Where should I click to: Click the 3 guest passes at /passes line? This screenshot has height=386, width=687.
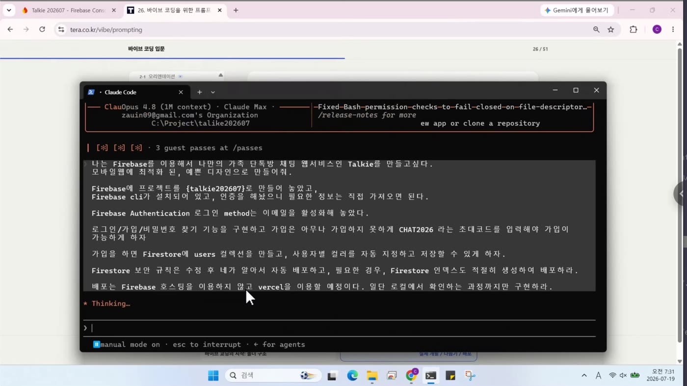pyautogui.click(x=209, y=148)
